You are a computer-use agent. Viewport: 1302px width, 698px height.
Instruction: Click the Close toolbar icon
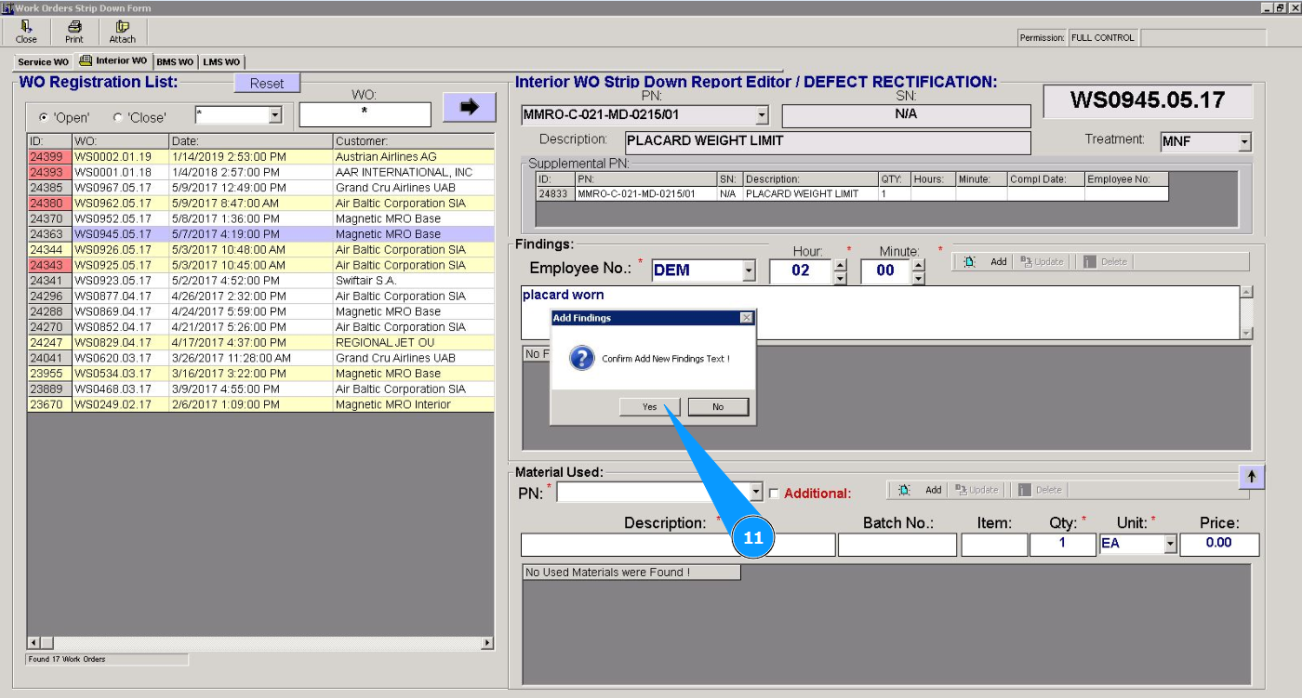point(26,32)
